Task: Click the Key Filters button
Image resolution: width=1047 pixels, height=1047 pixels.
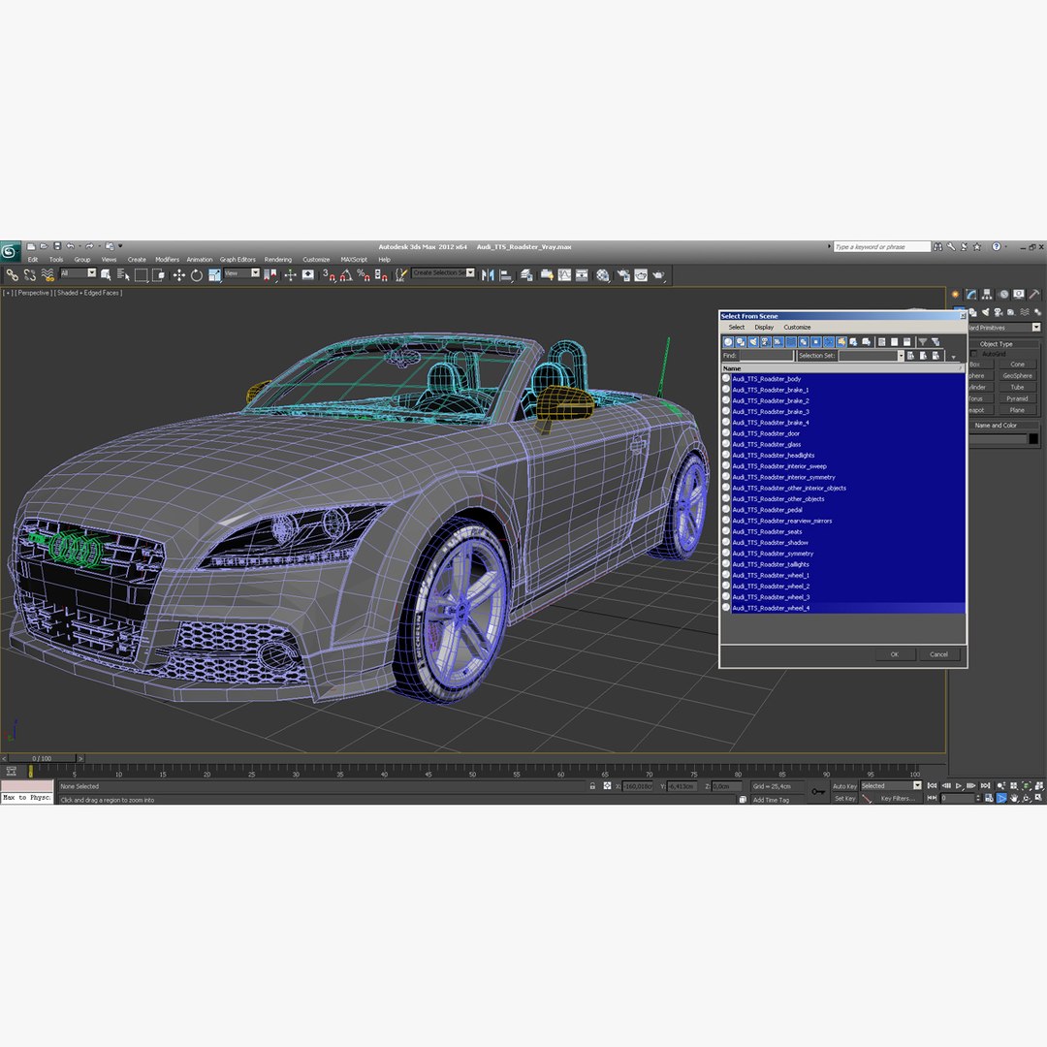Action: pos(898,799)
